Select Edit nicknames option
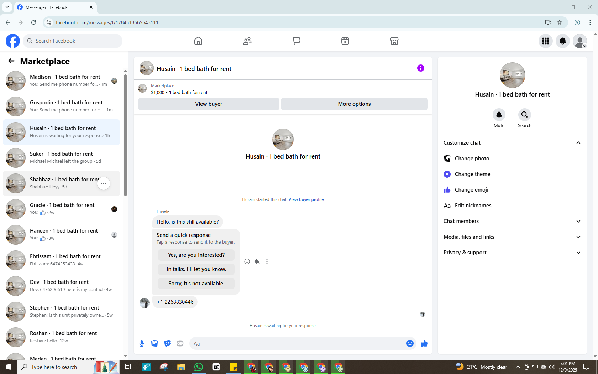The width and height of the screenshot is (598, 374). (512, 206)
